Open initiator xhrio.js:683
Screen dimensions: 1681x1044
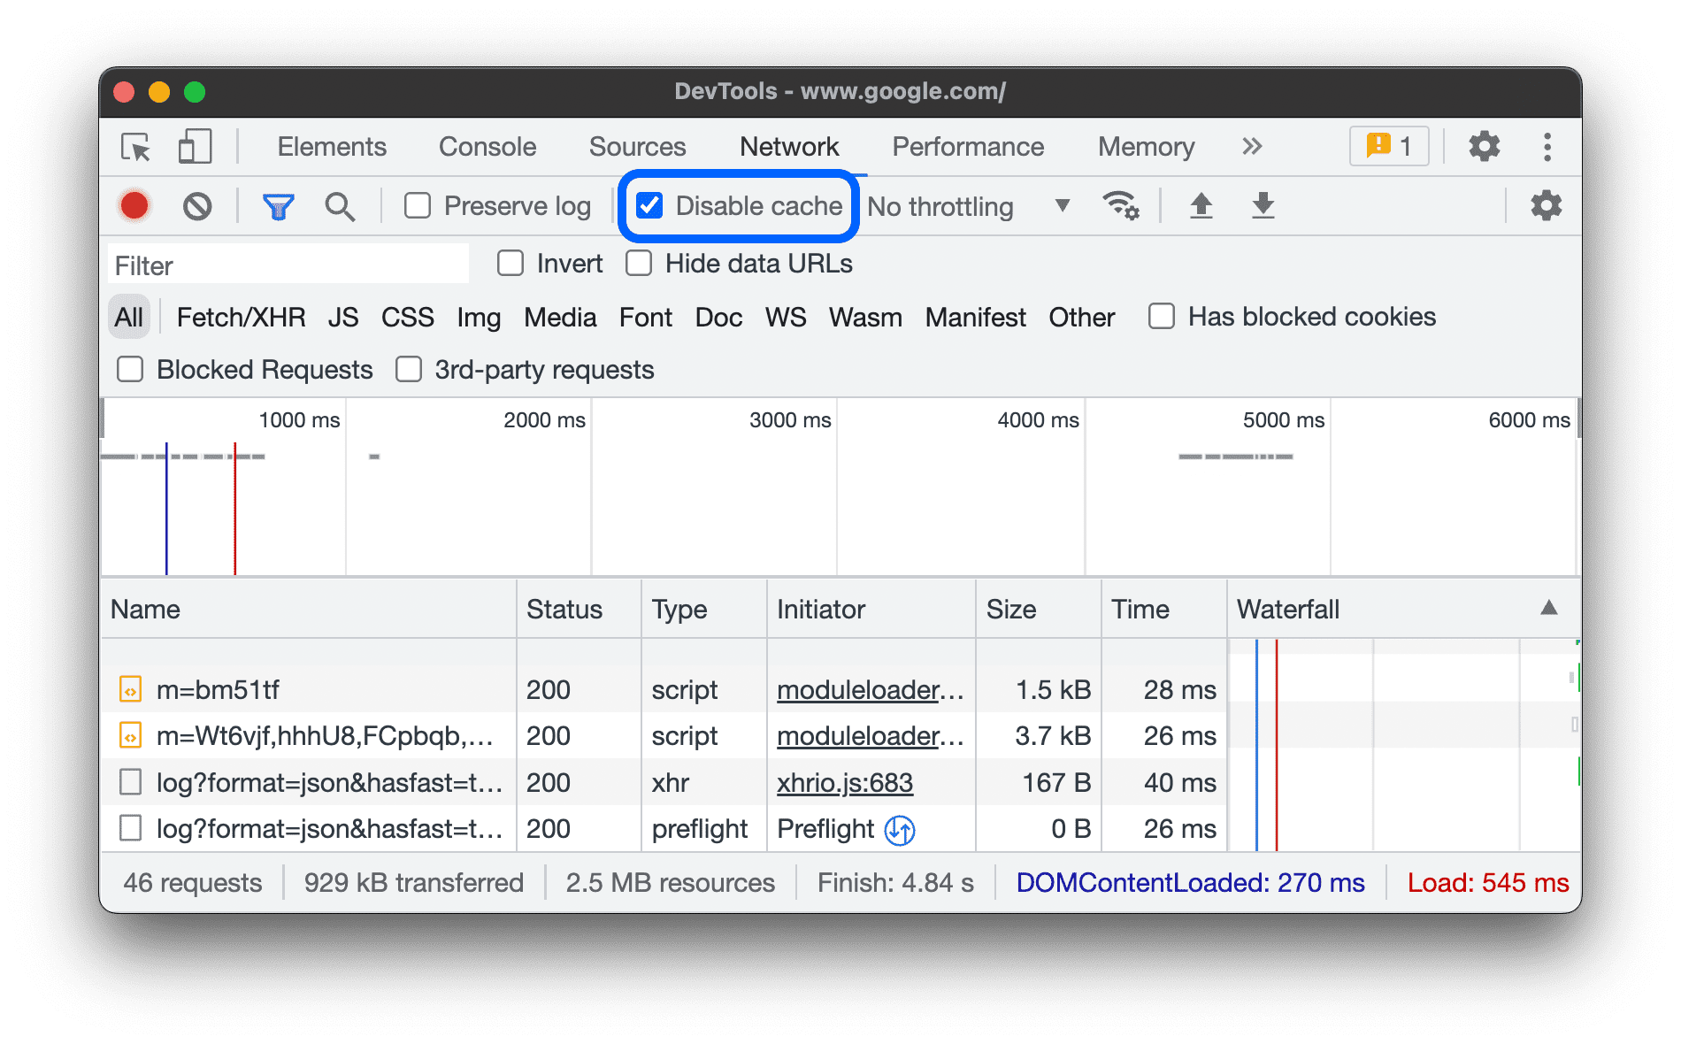click(x=844, y=782)
